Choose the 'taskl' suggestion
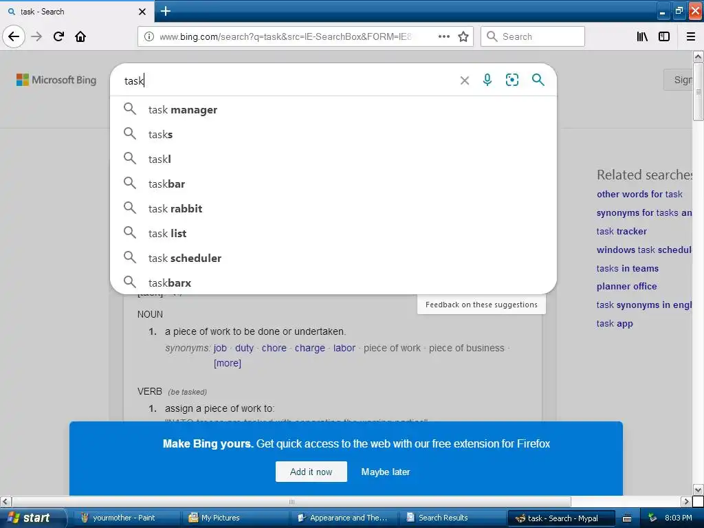This screenshot has width=704, height=528. tap(333, 159)
